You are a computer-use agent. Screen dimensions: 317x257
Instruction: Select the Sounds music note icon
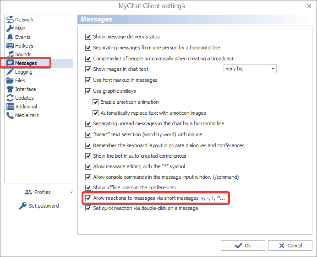coord(11,54)
